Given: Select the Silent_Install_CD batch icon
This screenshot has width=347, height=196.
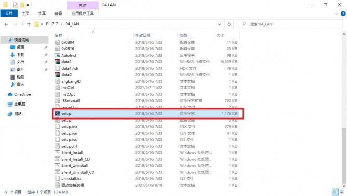Looking at the screenshot, I should tap(58, 159).
